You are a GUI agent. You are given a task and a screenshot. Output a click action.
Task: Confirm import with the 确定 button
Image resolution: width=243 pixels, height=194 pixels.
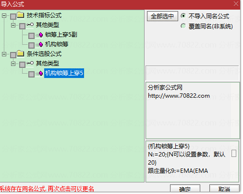[185, 189]
